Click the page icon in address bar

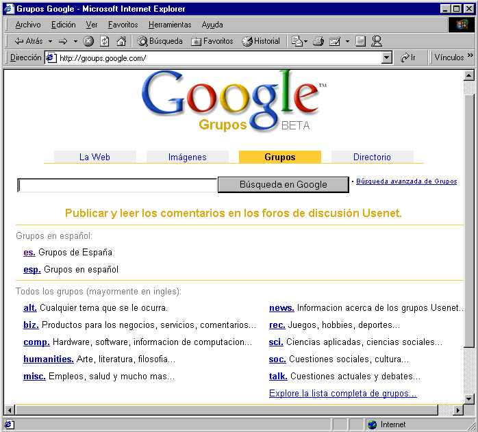[x=51, y=58]
